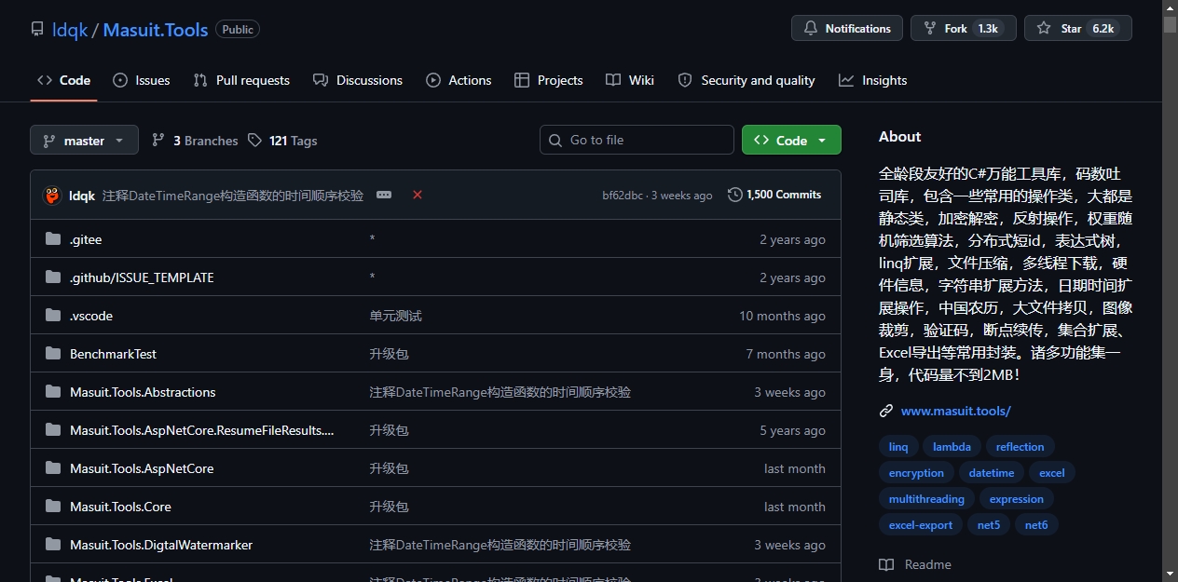View the Insights tab
Image resolution: width=1178 pixels, height=582 pixels.
pyautogui.click(x=873, y=80)
